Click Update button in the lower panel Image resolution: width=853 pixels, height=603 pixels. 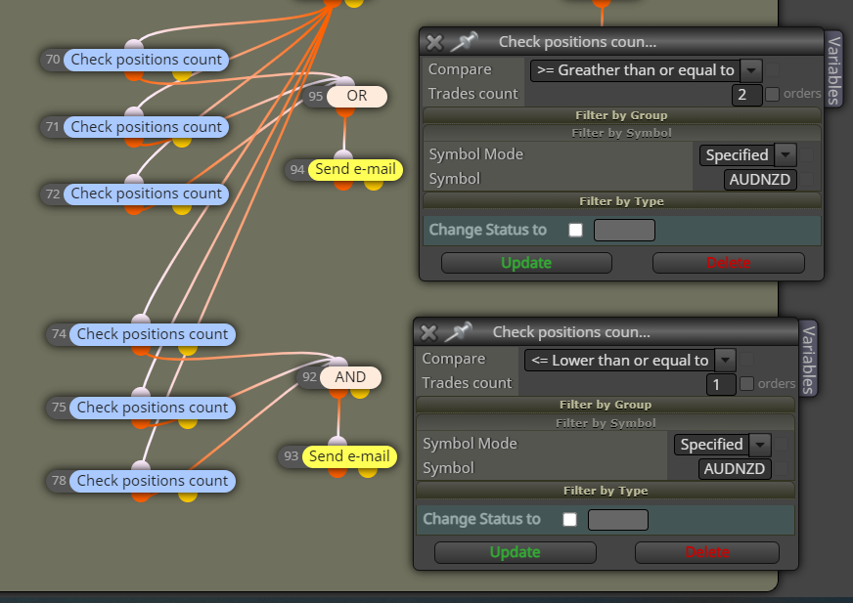tap(516, 552)
